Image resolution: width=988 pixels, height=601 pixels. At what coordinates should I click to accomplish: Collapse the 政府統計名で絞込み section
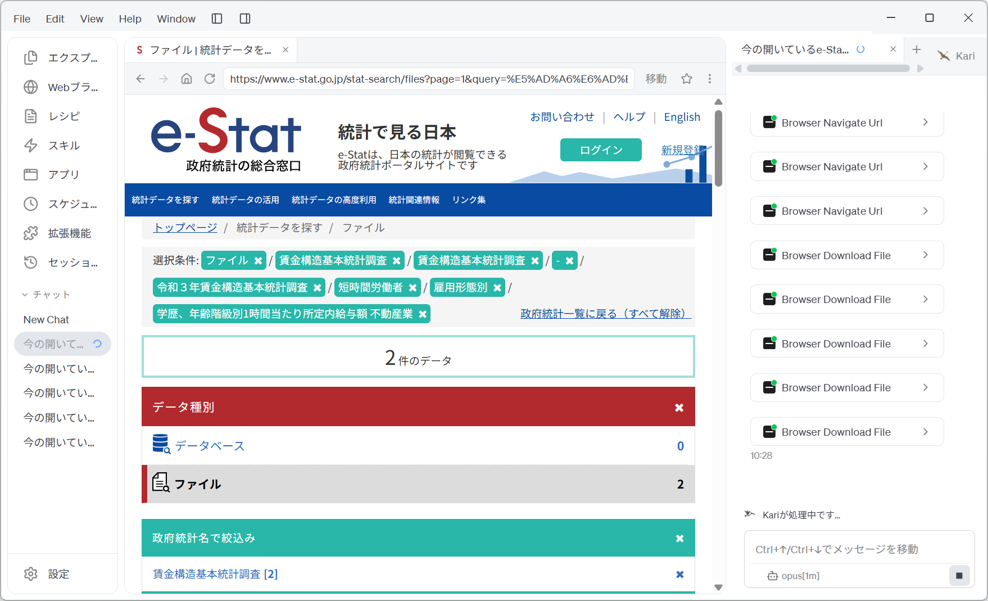point(679,539)
